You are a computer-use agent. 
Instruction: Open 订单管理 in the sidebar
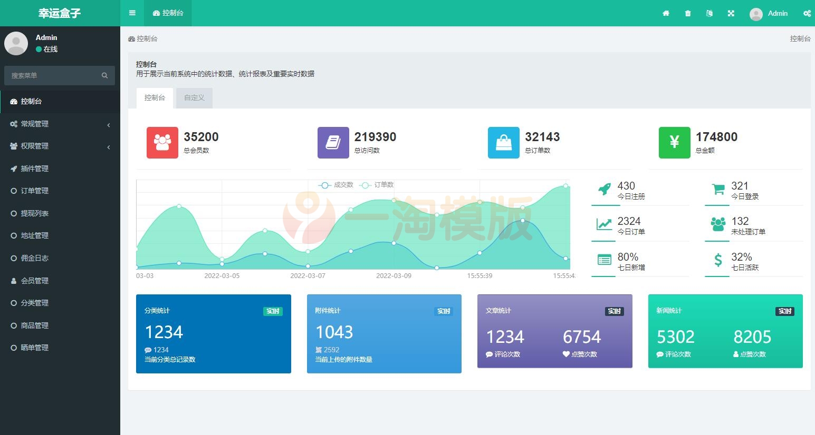(x=35, y=191)
